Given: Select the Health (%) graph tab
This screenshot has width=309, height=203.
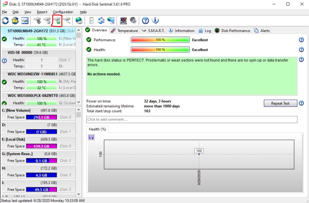Looking at the screenshot, I should [x=97, y=129].
